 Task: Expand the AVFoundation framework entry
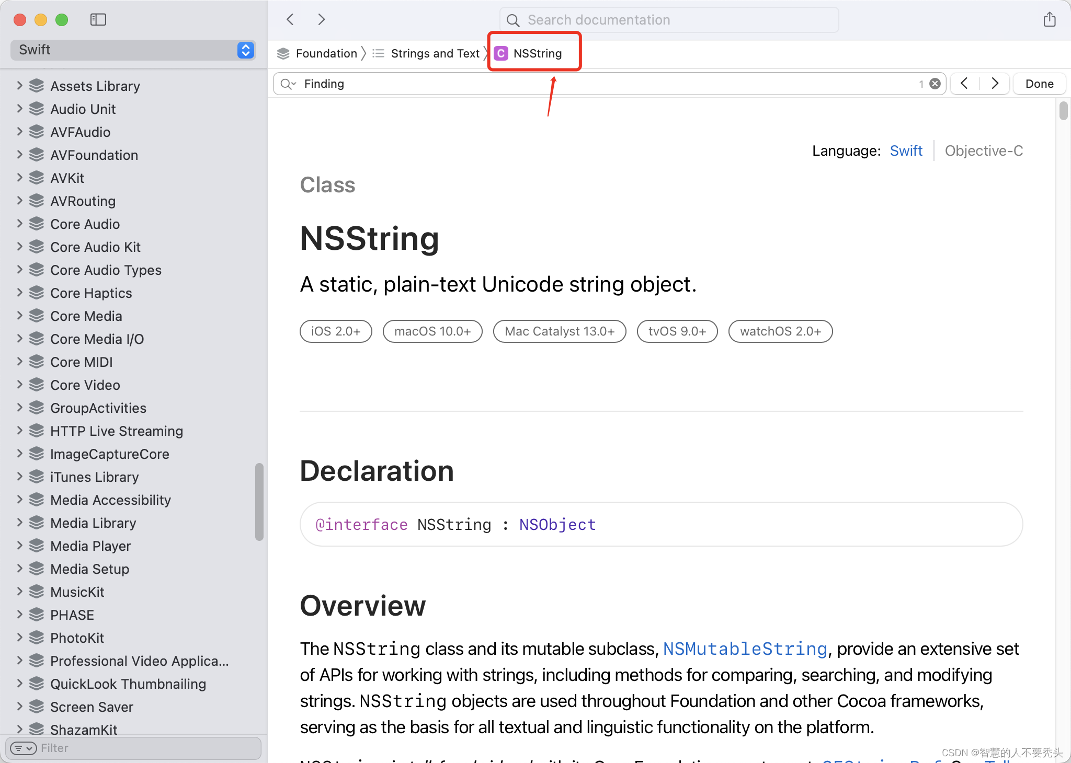pyautogui.click(x=19, y=155)
